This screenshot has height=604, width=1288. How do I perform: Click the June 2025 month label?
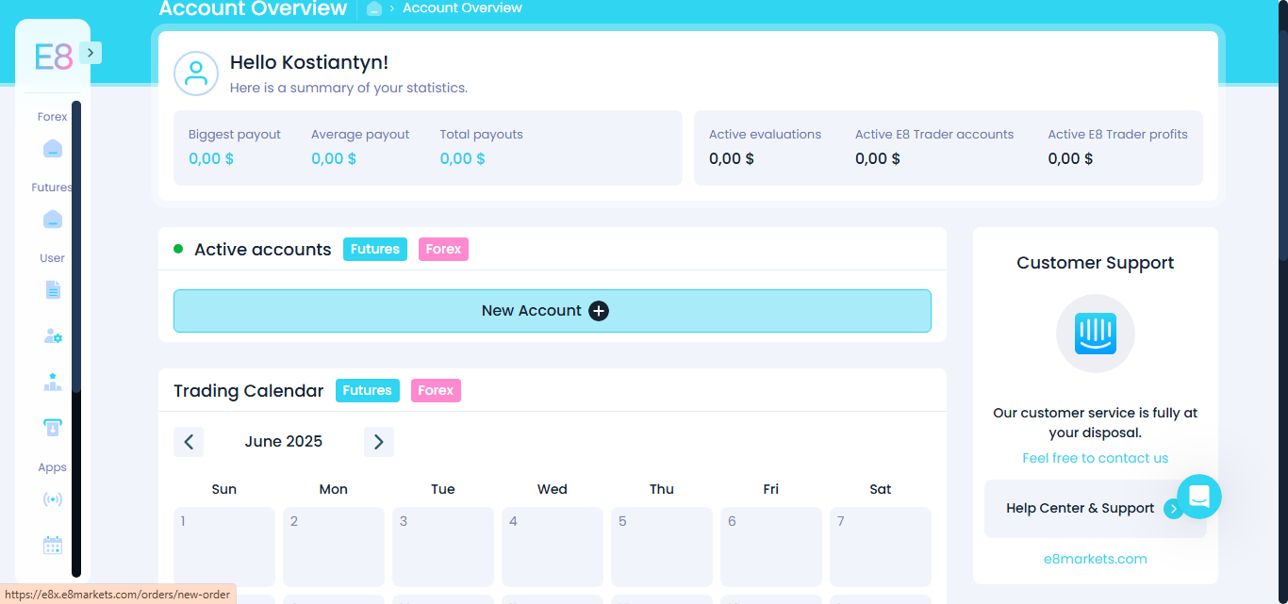(x=284, y=442)
